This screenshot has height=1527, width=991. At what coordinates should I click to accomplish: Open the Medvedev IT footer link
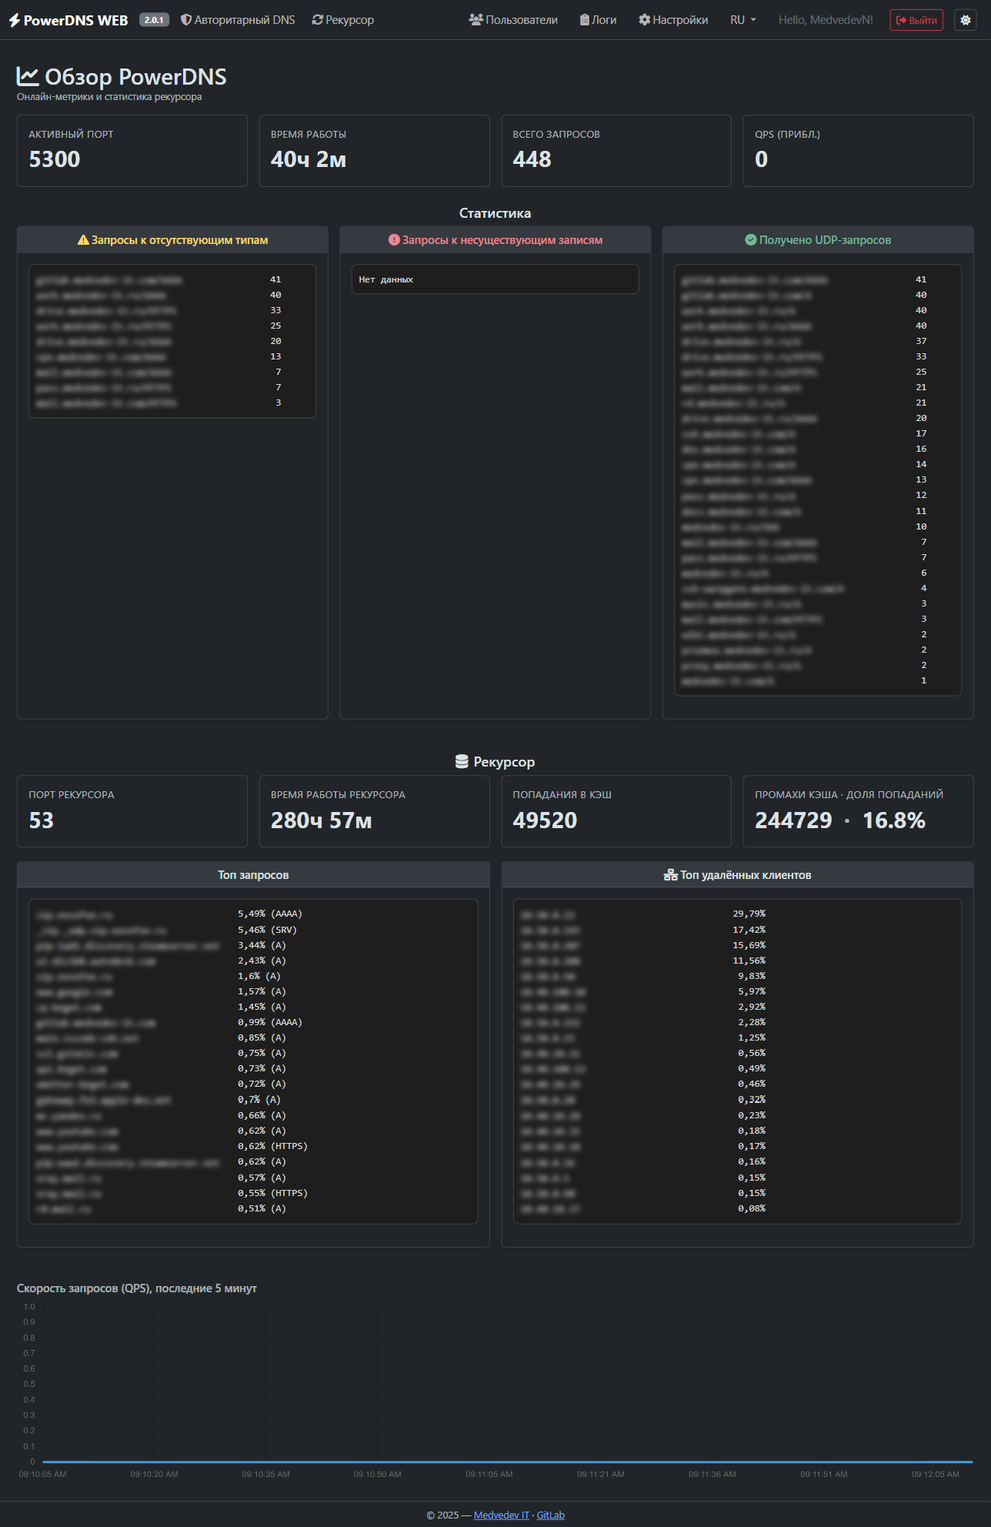click(501, 1515)
